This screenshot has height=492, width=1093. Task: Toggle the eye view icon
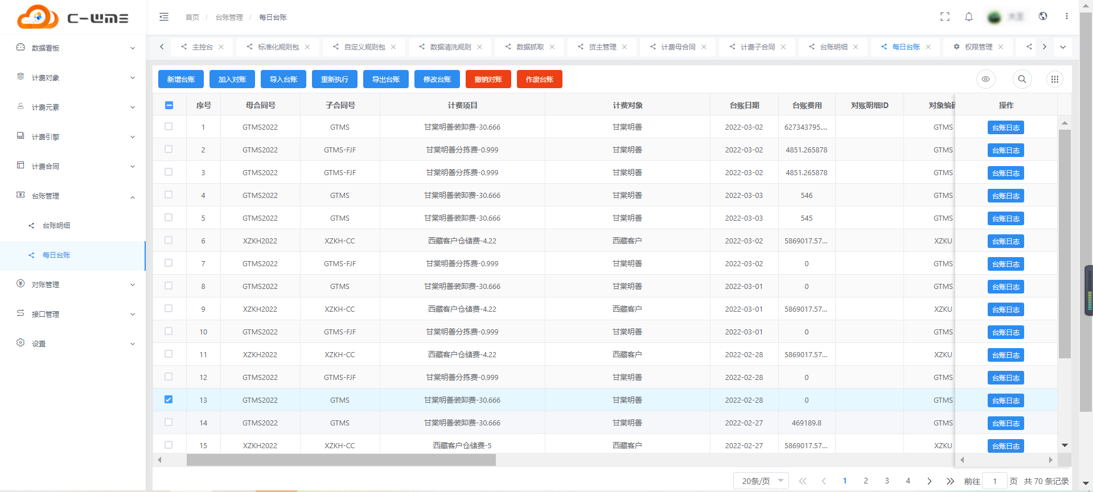pos(986,79)
